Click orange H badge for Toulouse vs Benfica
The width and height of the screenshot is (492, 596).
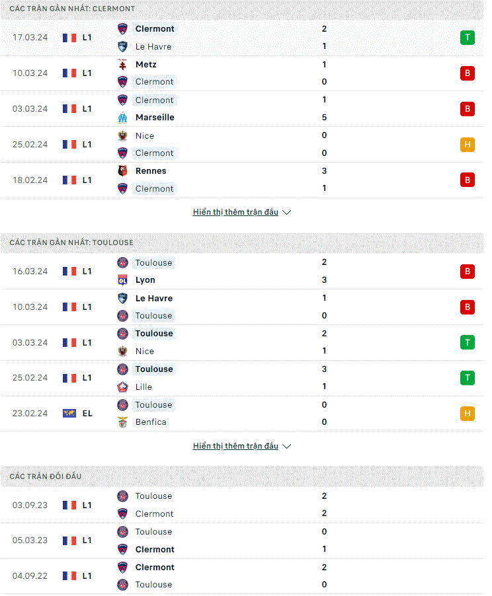[x=468, y=414]
